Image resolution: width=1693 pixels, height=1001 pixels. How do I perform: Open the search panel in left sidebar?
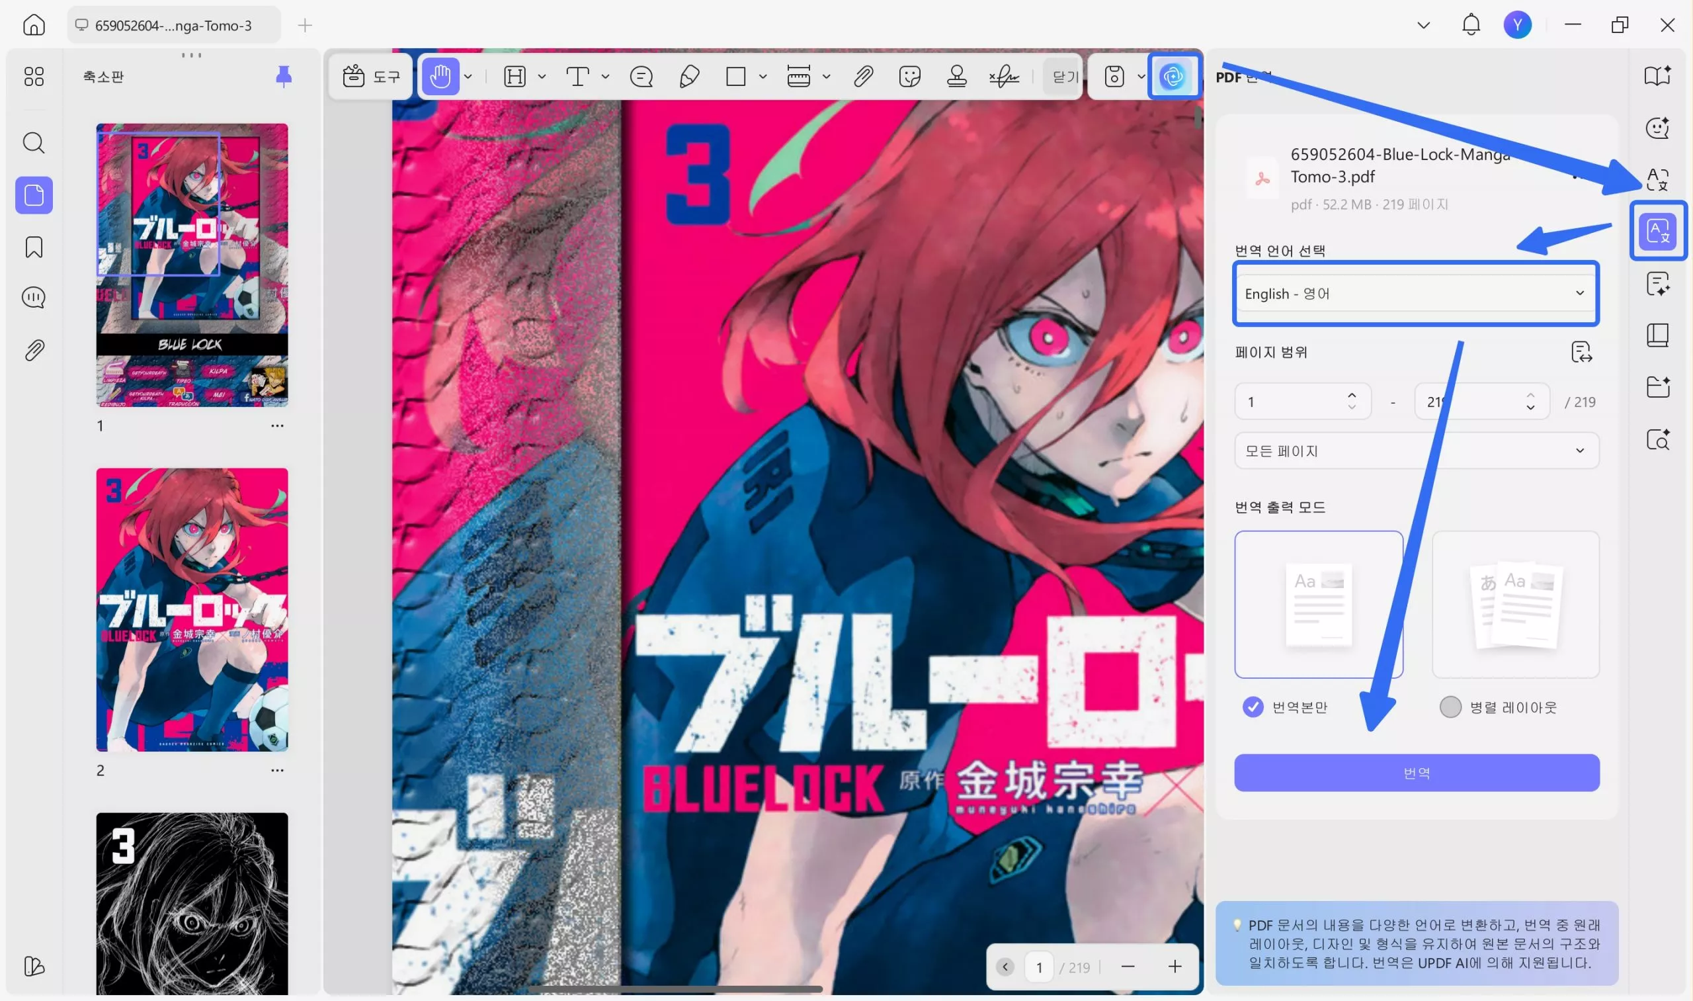(x=34, y=143)
